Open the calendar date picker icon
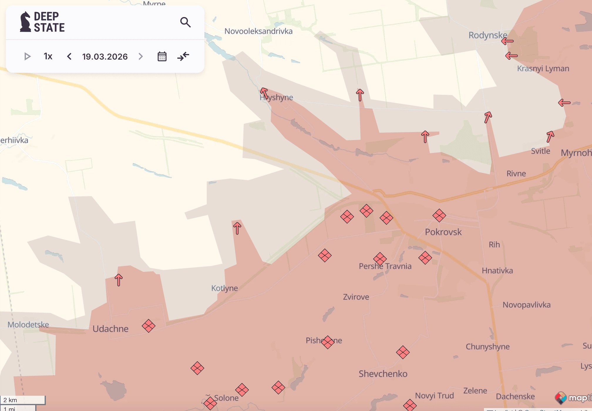This screenshot has height=411, width=592. point(162,56)
